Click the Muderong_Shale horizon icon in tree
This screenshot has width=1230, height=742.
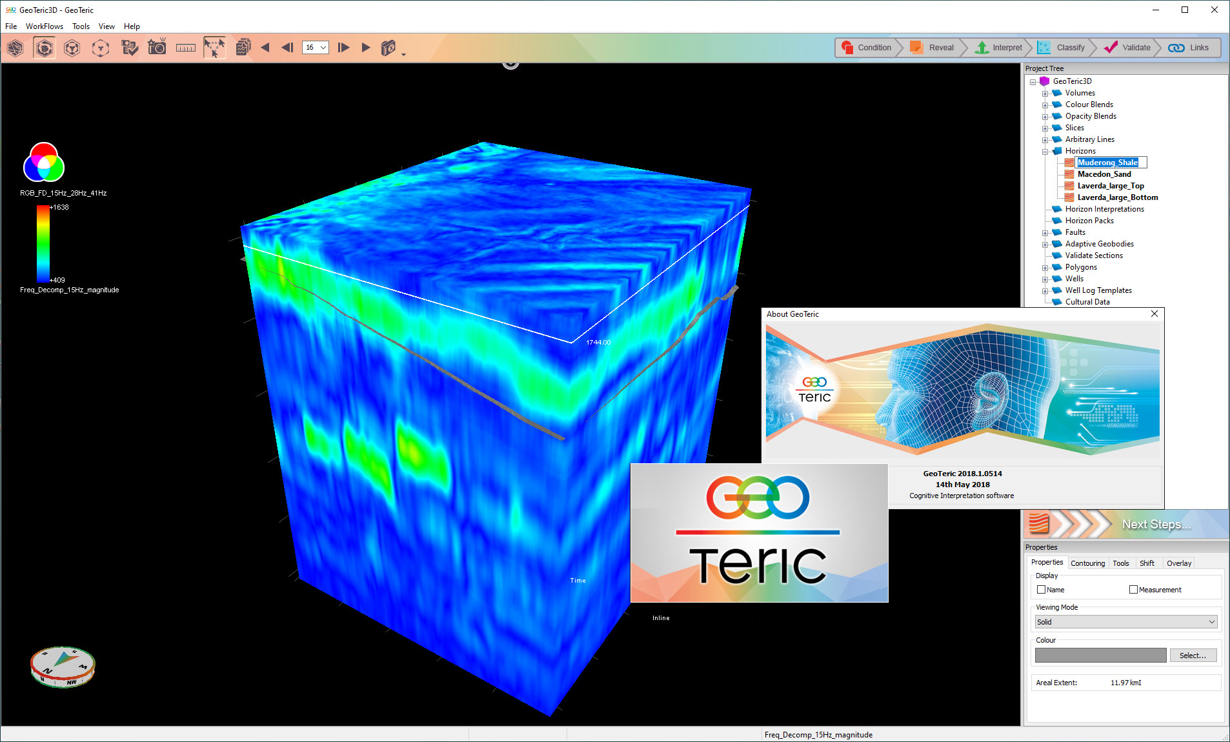coord(1069,163)
